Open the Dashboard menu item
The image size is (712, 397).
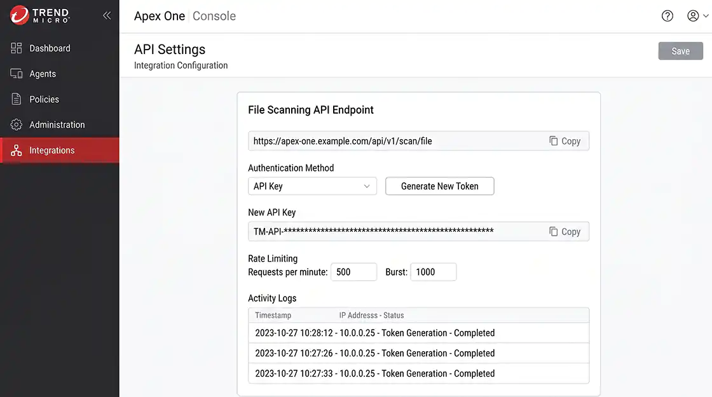click(x=60, y=48)
